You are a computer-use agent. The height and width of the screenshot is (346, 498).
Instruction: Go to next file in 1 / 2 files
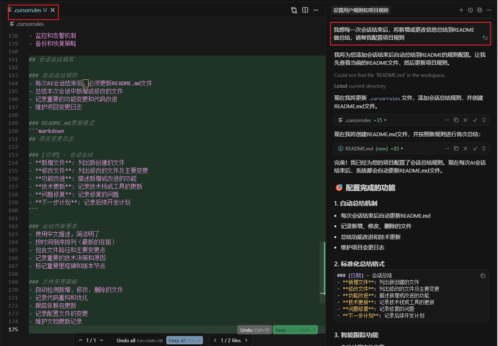[x=246, y=340]
